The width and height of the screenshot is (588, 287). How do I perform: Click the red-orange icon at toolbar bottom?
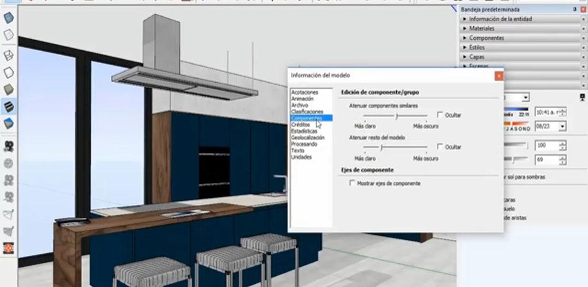tap(8, 248)
